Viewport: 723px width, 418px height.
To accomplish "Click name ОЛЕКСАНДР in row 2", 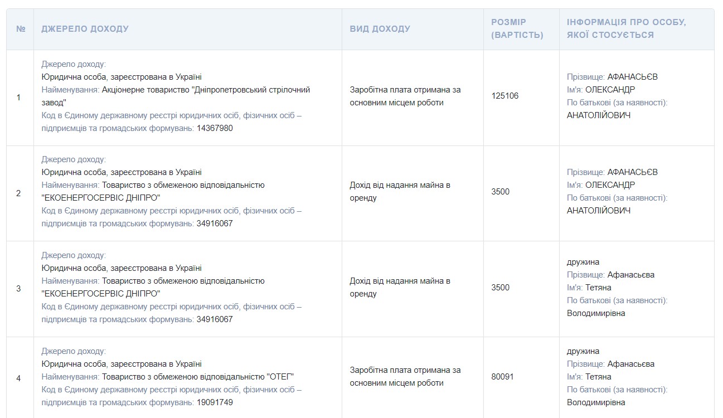I will pyautogui.click(x=610, y=185).
